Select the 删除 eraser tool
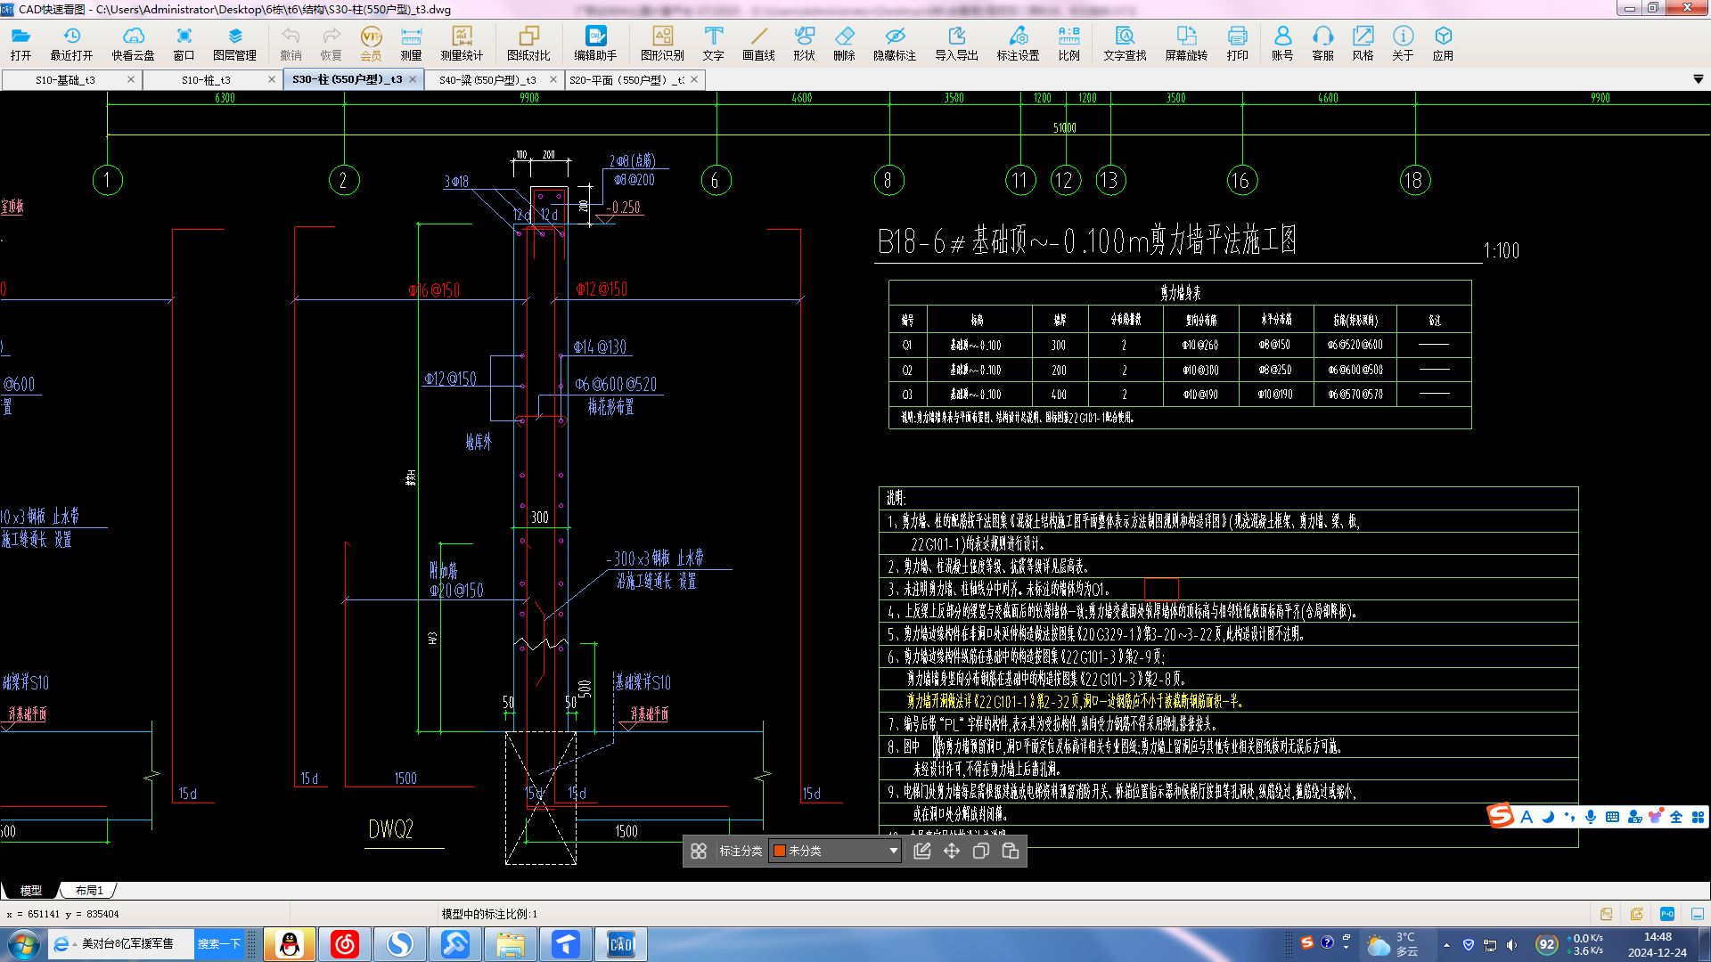Image resolution: width=1711 pixels, height=962 pixels. point(844,43)
